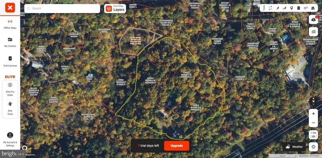
Task: Select the waypoint pin tool
Action: [x=292, y=8]
